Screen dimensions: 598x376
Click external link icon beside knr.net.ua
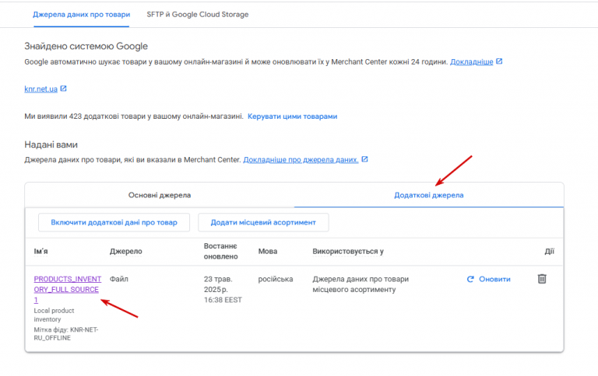pos(64,89)
